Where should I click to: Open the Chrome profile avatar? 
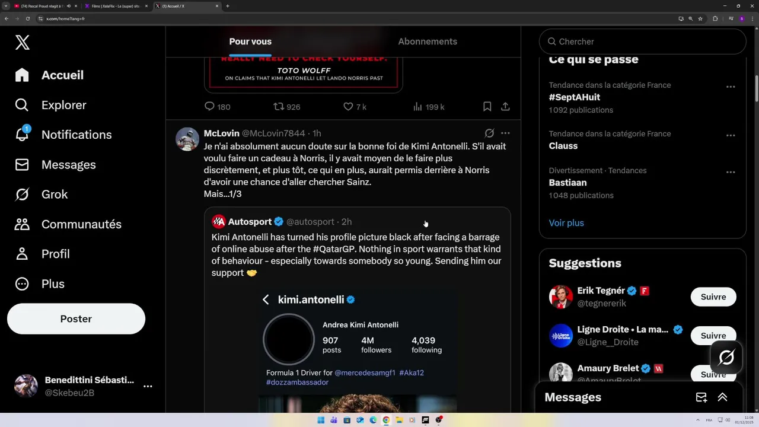[741, 18]
